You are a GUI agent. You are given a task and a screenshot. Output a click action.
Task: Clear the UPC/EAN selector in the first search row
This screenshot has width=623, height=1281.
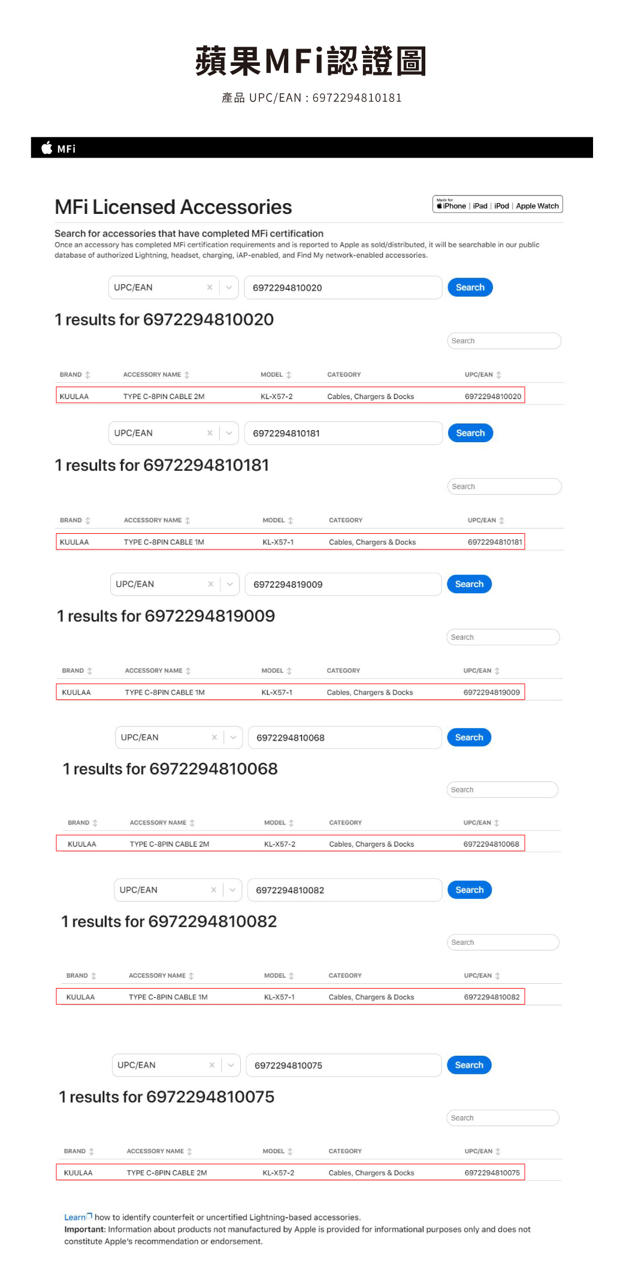tap(210, 288)
